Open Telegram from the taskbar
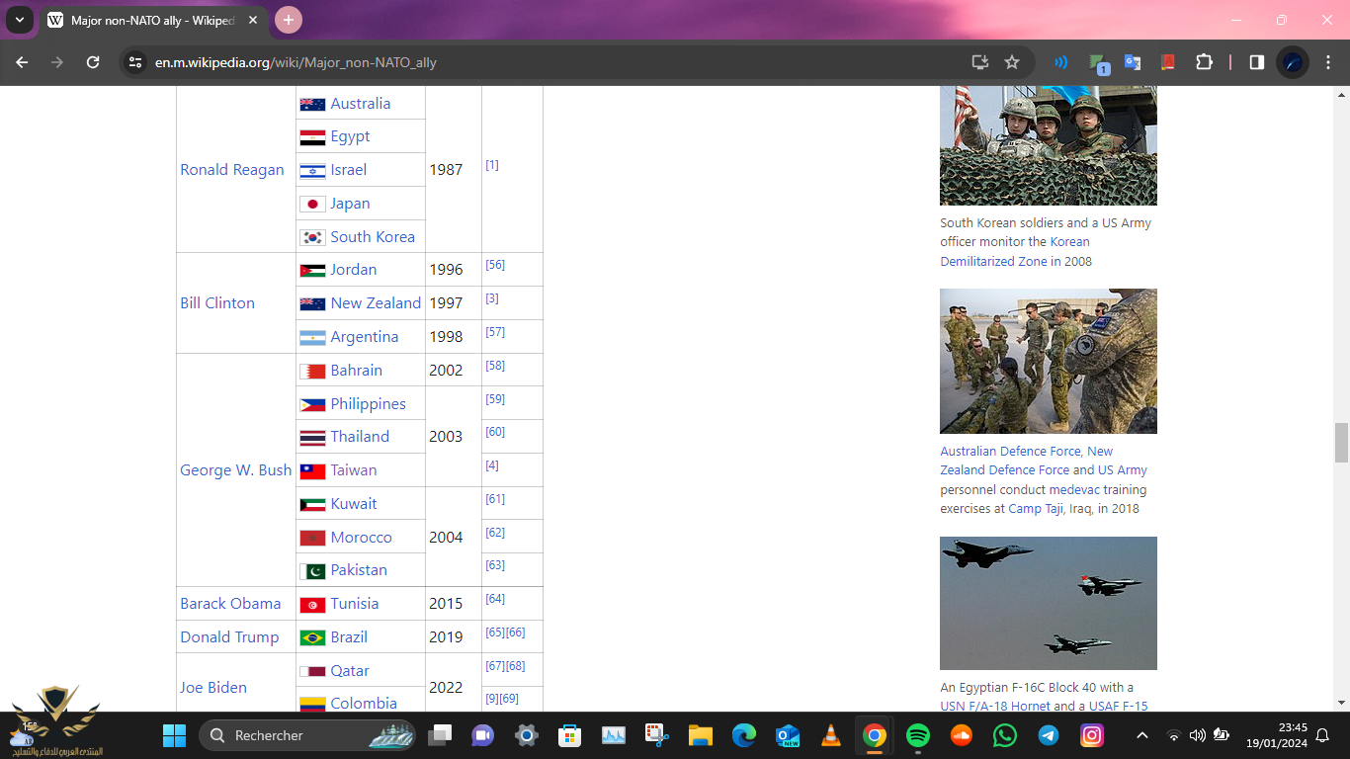 tap(1049, 735)
